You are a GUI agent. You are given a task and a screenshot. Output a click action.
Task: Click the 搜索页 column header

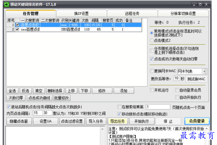click(108, 20)
